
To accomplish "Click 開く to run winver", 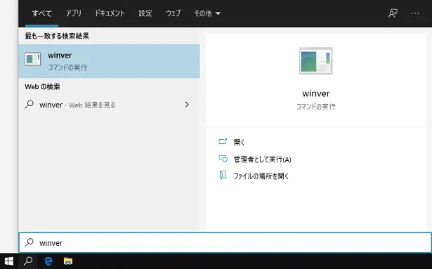I will pyautogui.click(x=239, y=142).
